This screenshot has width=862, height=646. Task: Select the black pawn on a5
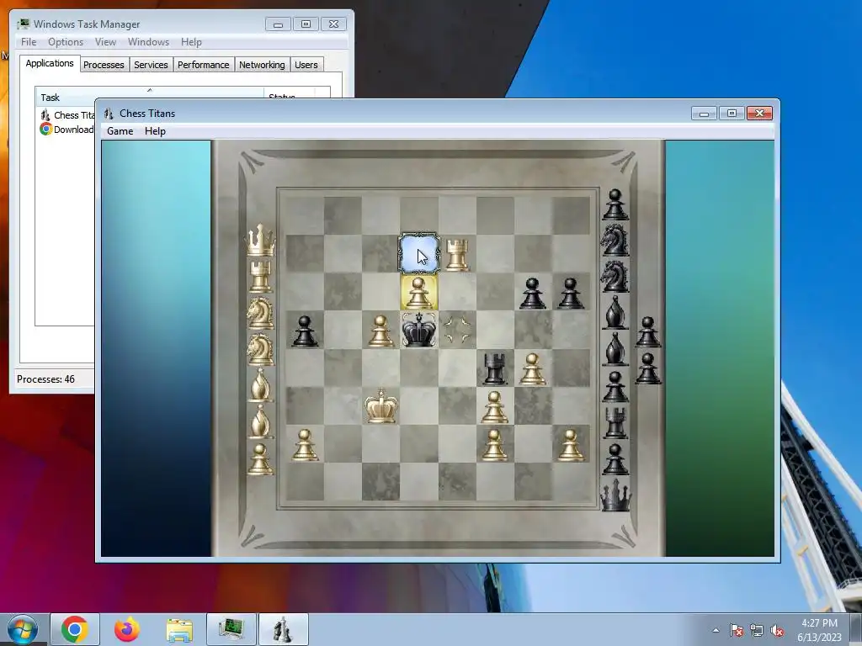(305, 331)
